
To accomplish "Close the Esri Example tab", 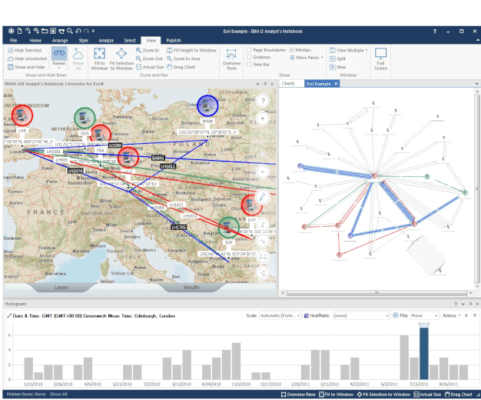I will [x=336, y=84].
